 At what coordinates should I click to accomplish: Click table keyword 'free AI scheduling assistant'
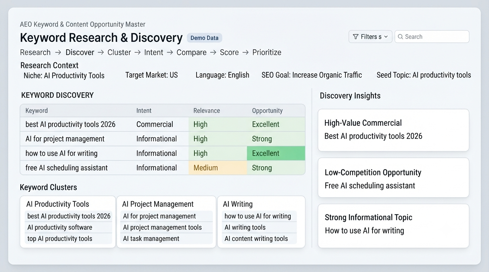66,168
